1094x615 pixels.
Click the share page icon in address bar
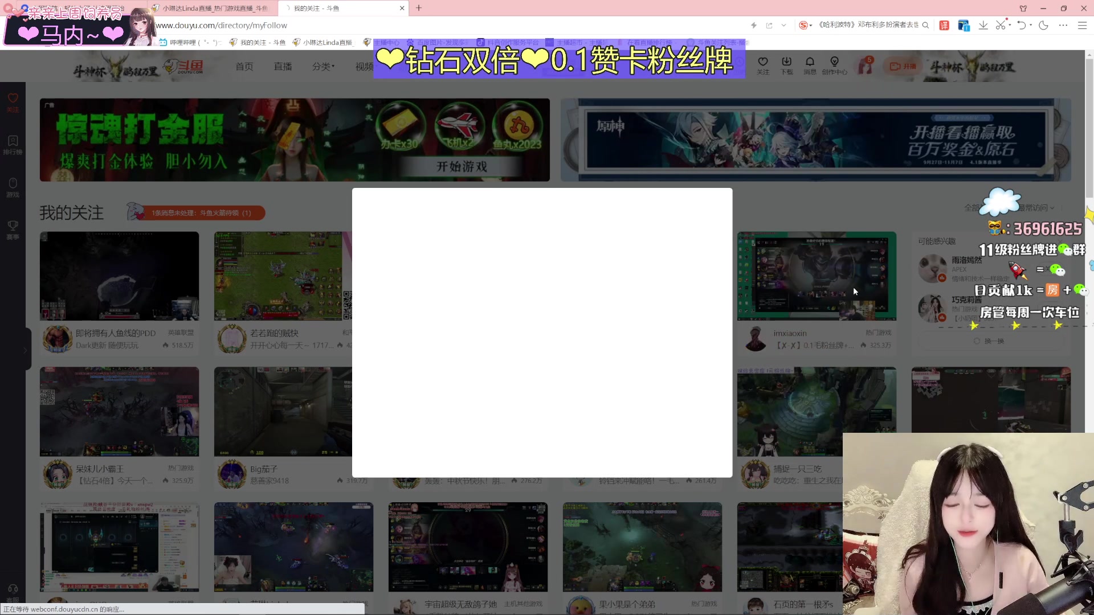769,25
